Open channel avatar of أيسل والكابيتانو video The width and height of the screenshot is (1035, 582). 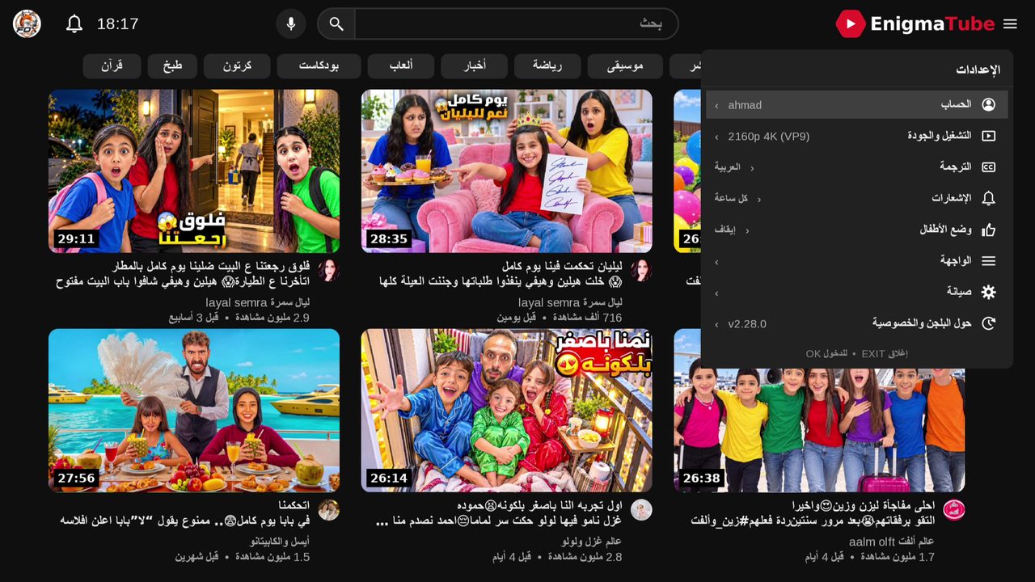[328, 510]
